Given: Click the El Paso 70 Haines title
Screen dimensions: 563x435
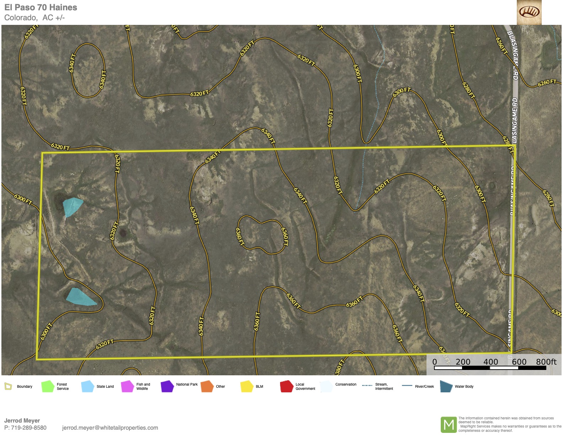Looking at the screenshot, I should pos(41,7).
